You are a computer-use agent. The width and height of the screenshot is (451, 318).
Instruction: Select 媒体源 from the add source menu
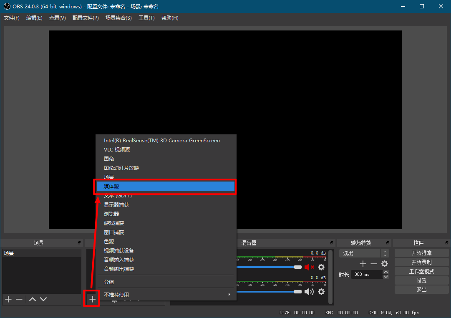pyautogui.click(x=165, y=186)
